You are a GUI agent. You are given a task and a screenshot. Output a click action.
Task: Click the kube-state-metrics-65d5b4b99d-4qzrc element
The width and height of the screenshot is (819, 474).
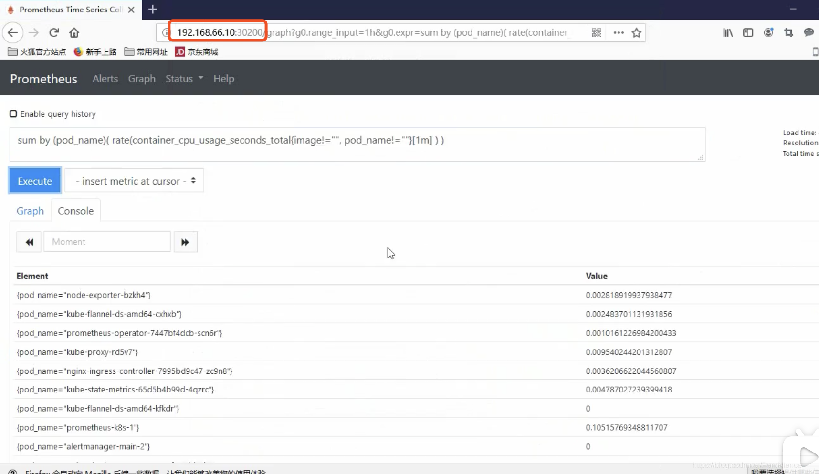[115, 390]
